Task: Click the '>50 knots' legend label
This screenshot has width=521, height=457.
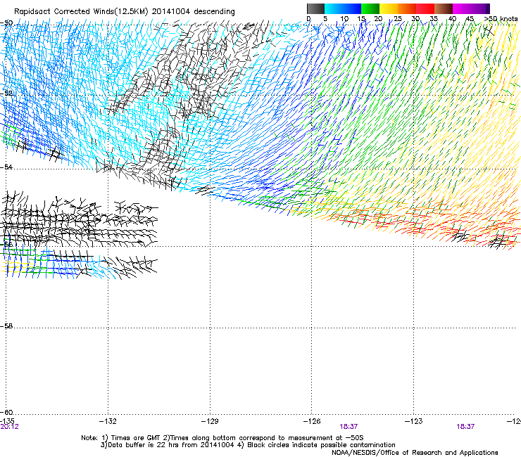Action: click(x=501, y=19)
